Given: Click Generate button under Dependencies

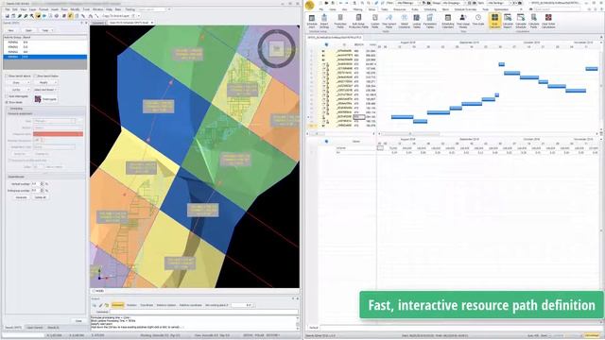Looking at the screenshot, I should pos(21,197).
